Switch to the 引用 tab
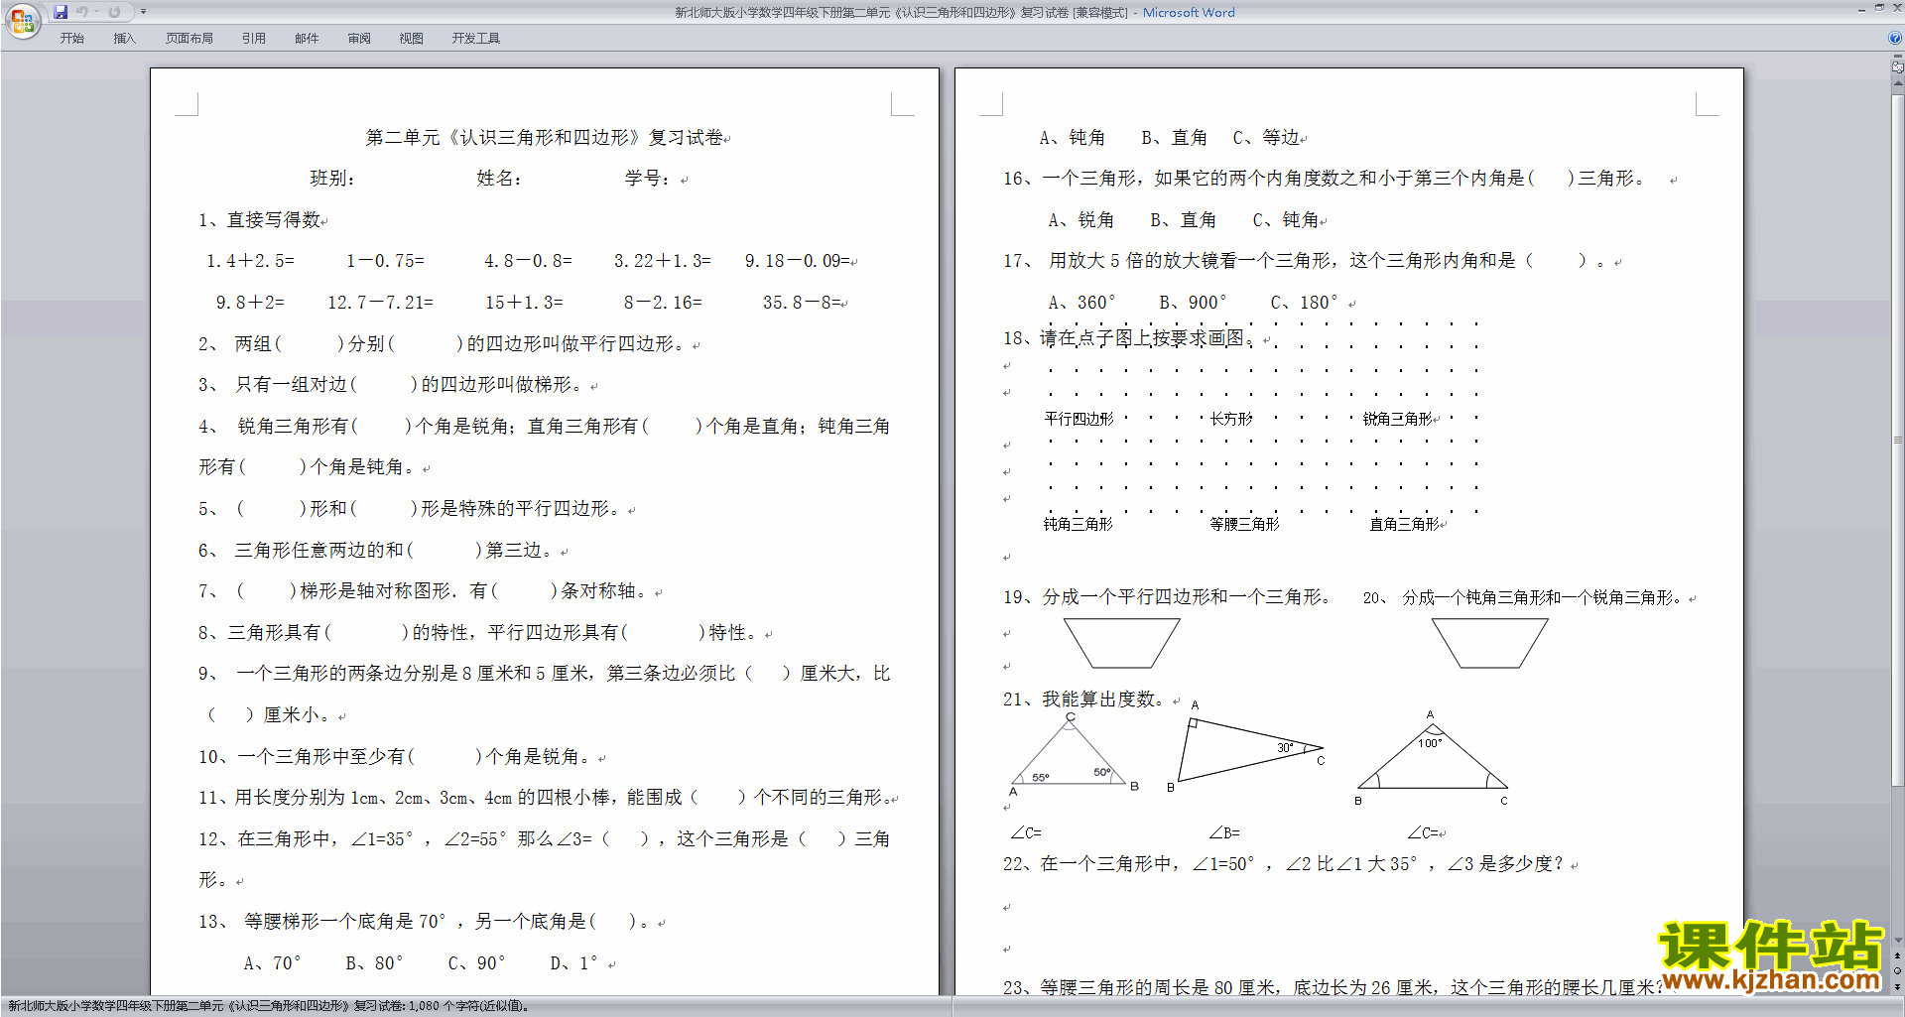 coord(254,39)
